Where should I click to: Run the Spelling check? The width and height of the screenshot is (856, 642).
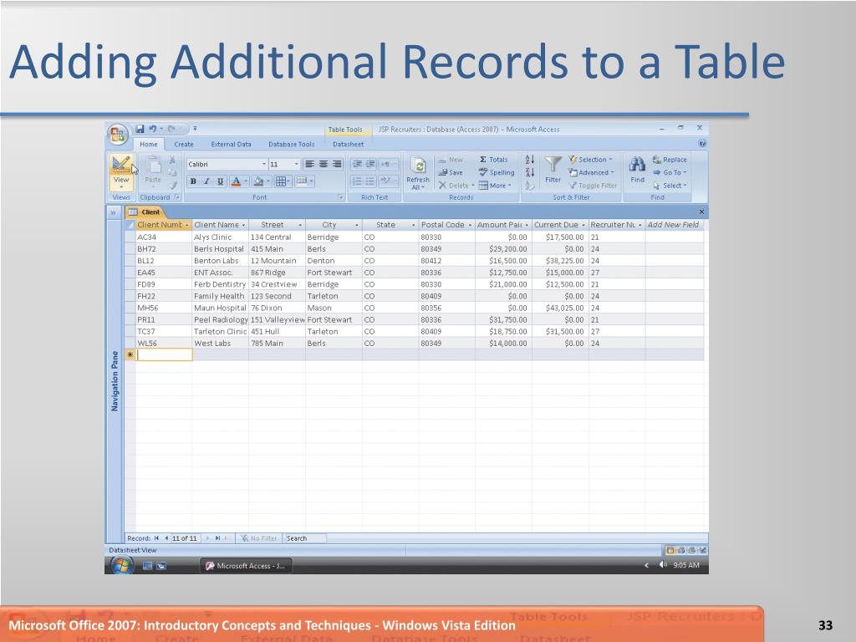point(497,172)
